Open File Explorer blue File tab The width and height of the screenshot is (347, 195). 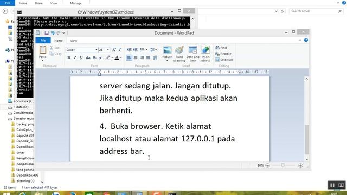pyautogui.click(x=8, y=3)
